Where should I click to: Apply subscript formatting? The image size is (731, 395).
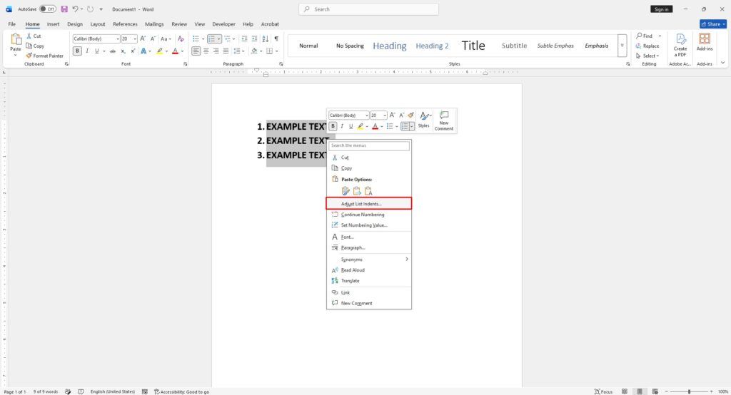[123, 51]
